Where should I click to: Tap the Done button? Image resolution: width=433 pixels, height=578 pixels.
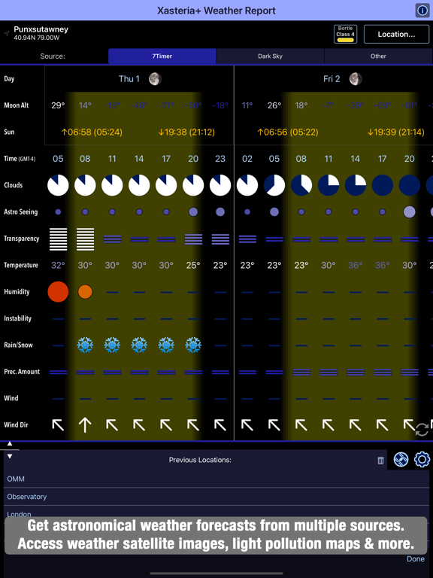tap(416, 559)
